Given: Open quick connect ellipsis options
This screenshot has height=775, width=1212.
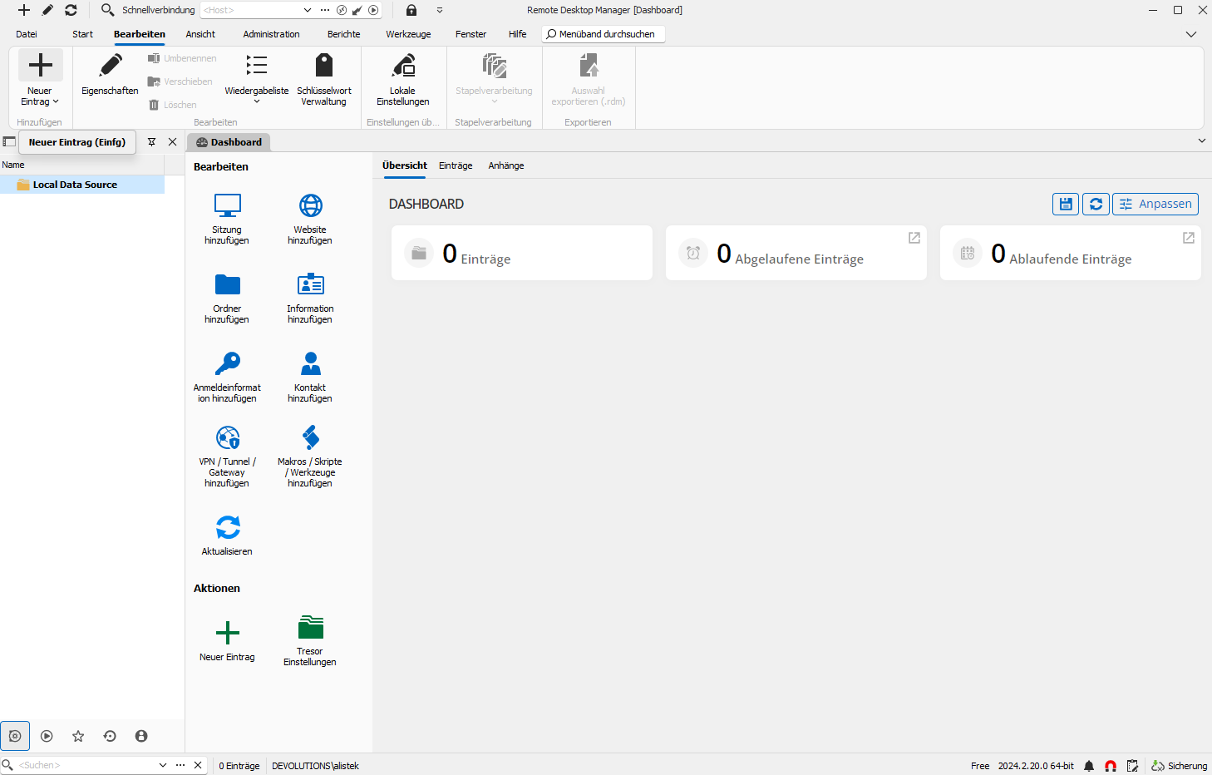Looking at the screenshot, I should click(325, 10).
